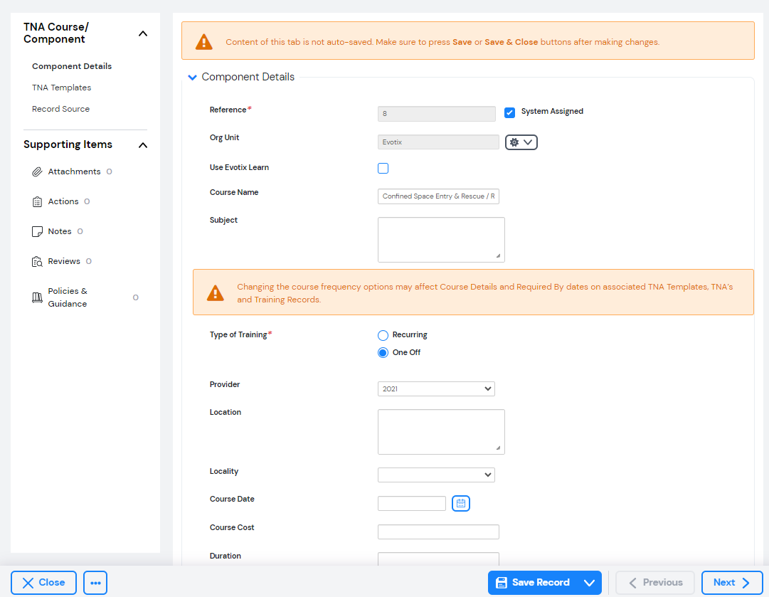Open the more options ellipsis button
Screen dimensions: 769x597
point(95,583)
